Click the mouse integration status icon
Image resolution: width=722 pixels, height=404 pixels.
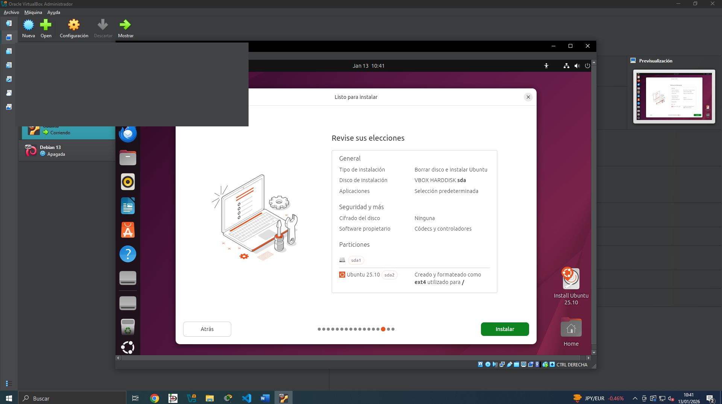pos(545,365)
